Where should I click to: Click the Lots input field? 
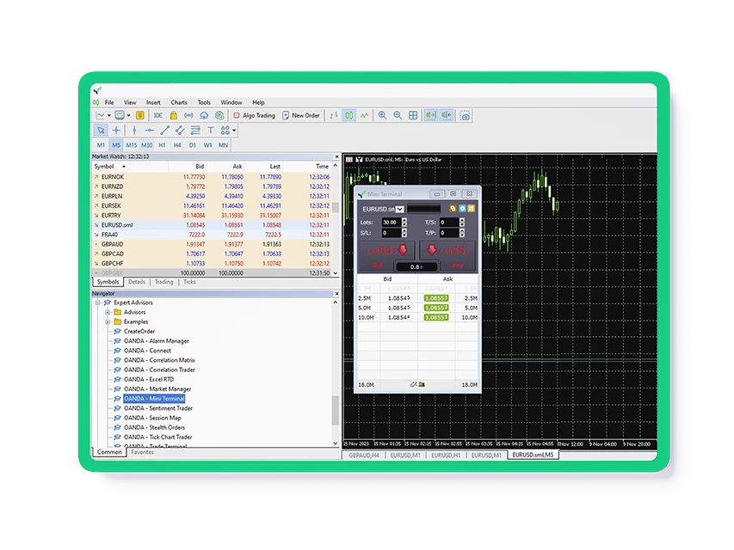(x=391, y=222)
